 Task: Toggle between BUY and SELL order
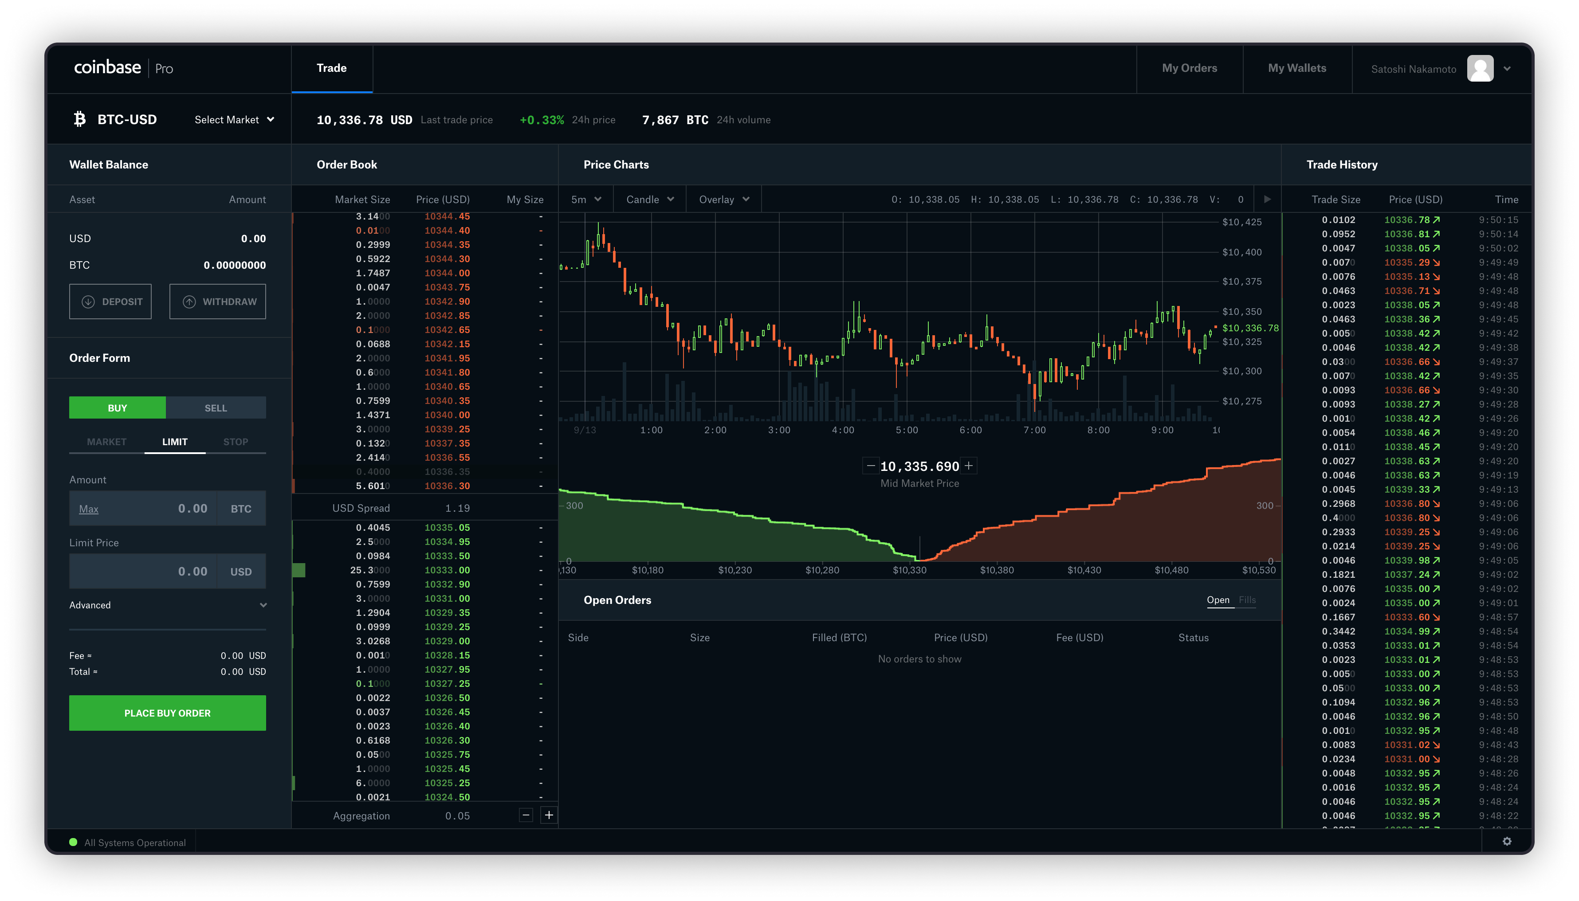[x=216, y=407]
